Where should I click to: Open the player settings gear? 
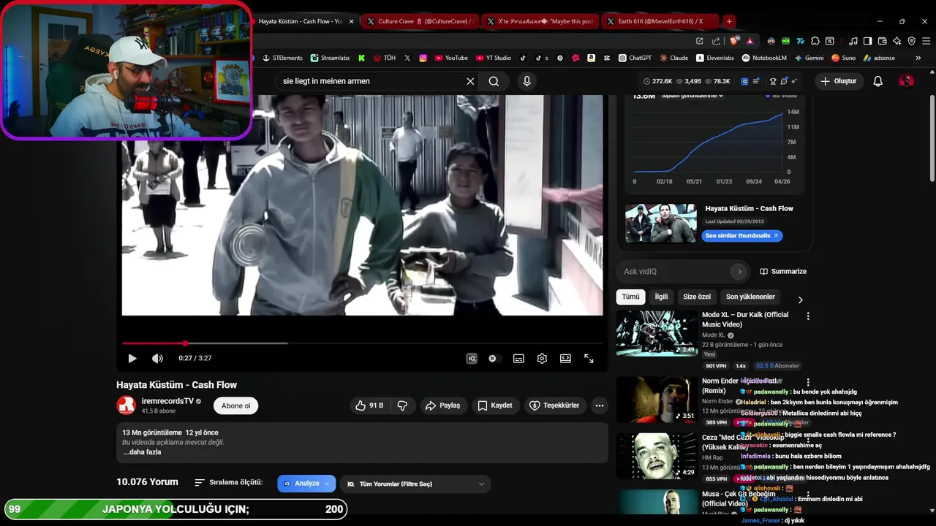click(542, 358)
